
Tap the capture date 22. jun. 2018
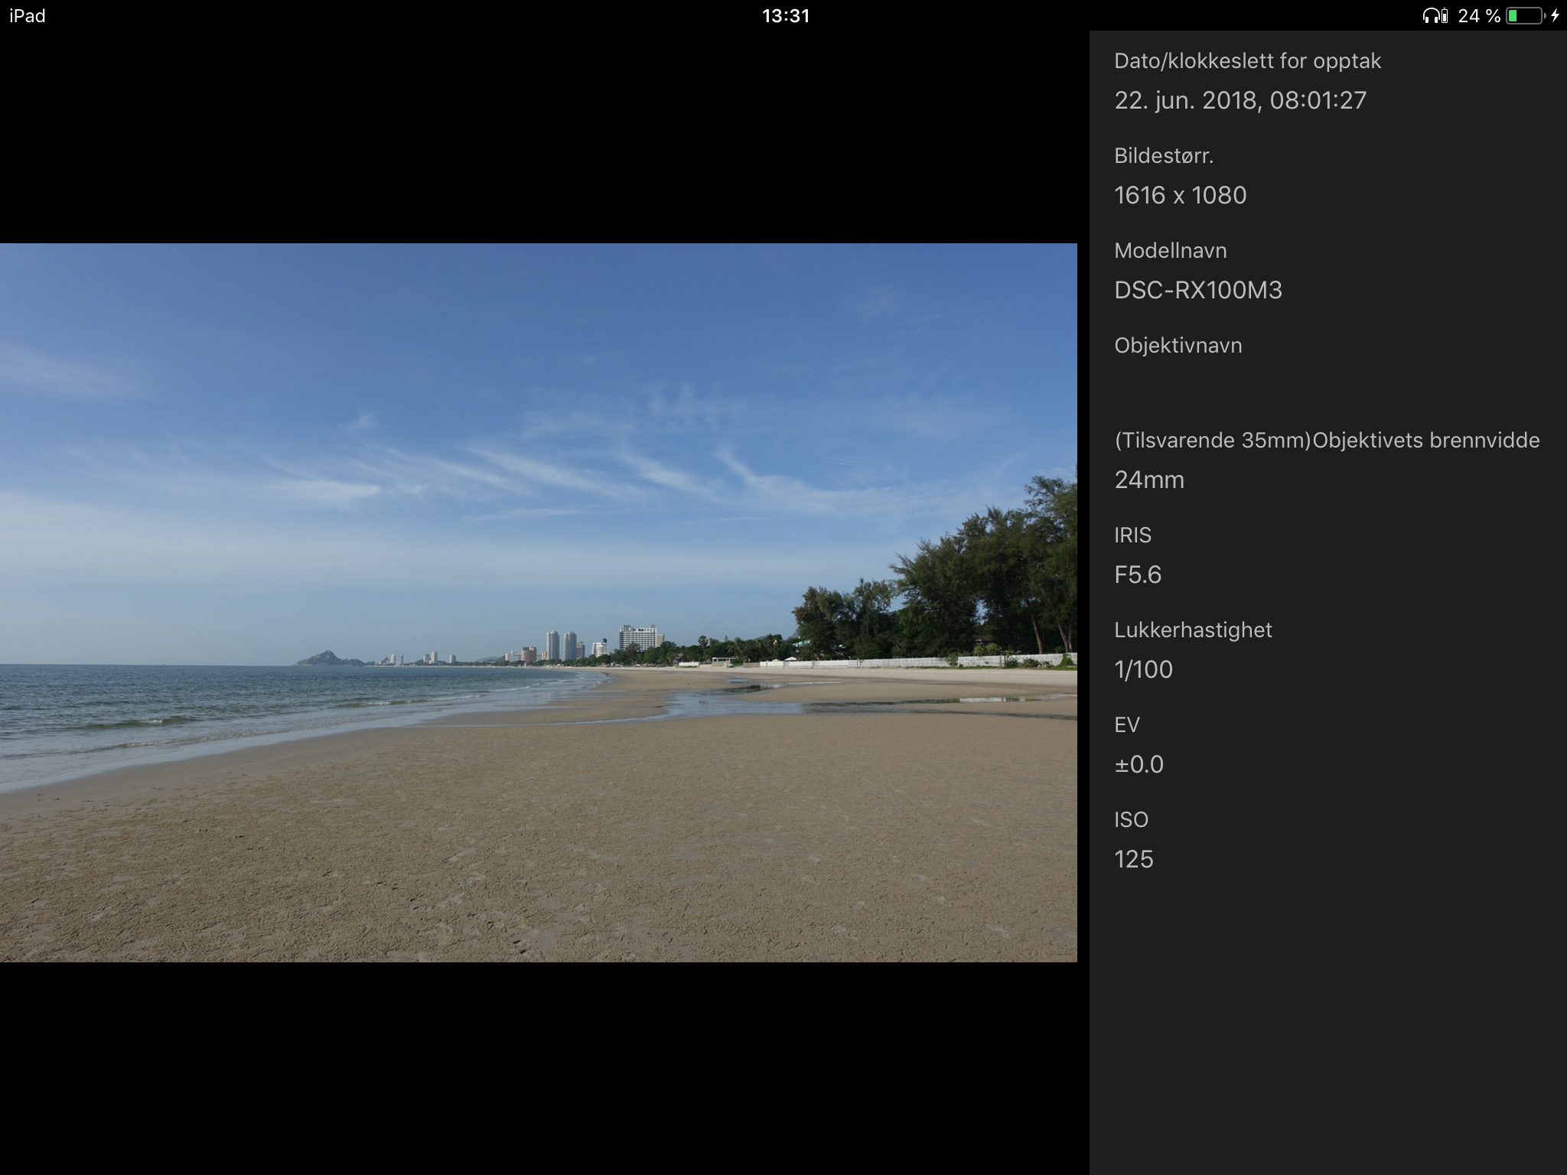[x=1240, y=100]
